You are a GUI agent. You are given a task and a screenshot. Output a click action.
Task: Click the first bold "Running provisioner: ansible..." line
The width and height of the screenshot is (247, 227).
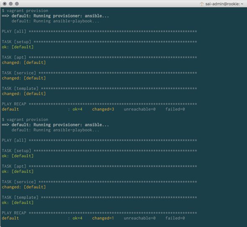(x=55, y=16)
